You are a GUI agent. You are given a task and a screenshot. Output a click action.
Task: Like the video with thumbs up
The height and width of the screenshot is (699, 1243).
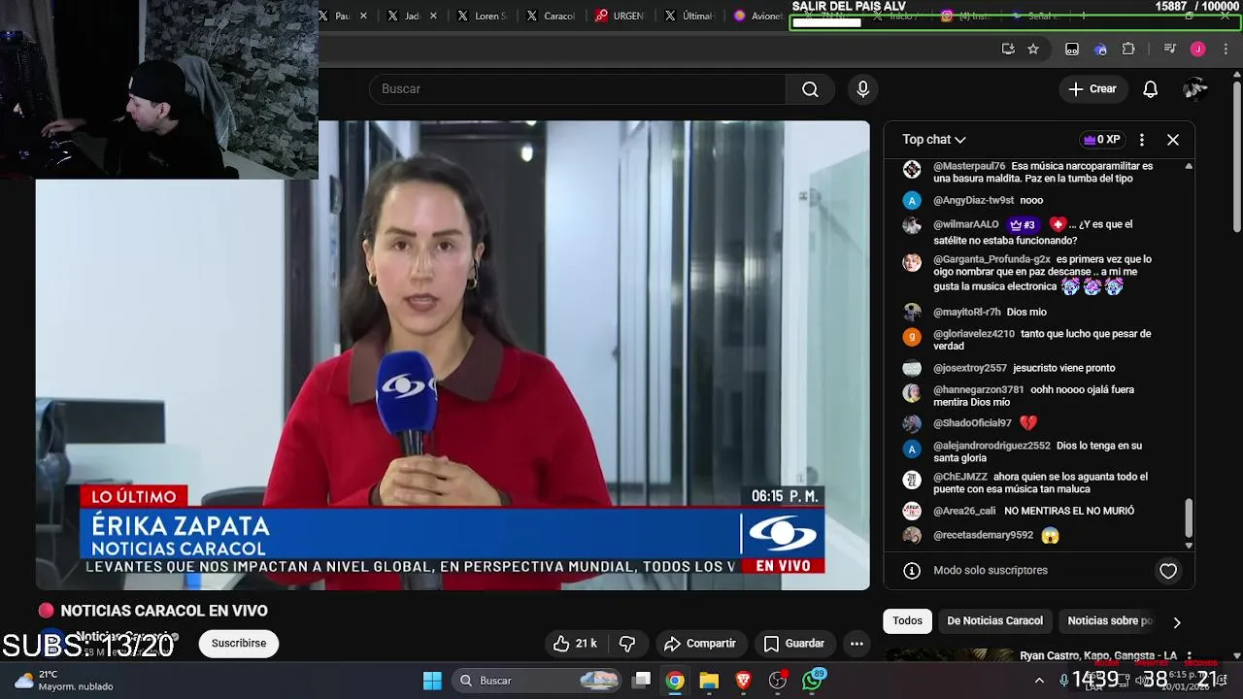(575, 644)
